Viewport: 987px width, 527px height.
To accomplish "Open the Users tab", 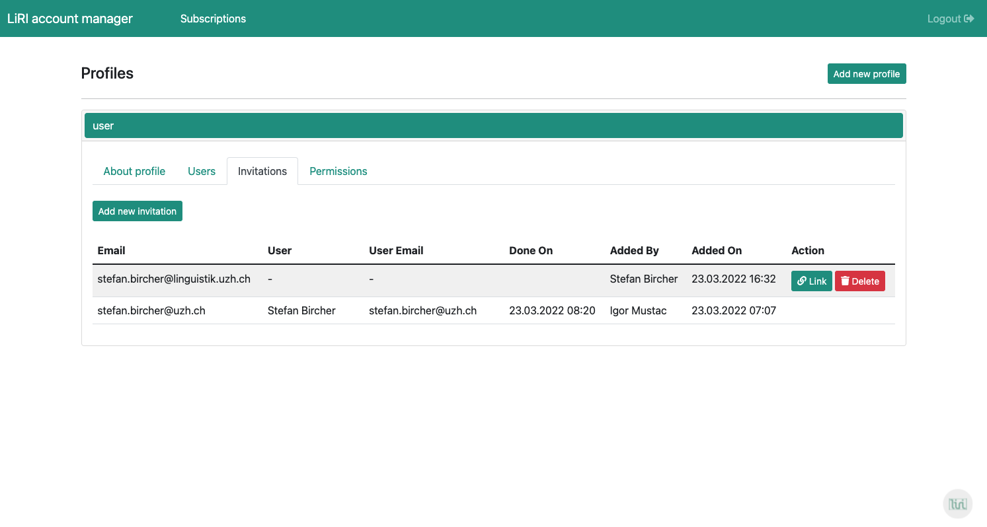I will click(202, 171).
